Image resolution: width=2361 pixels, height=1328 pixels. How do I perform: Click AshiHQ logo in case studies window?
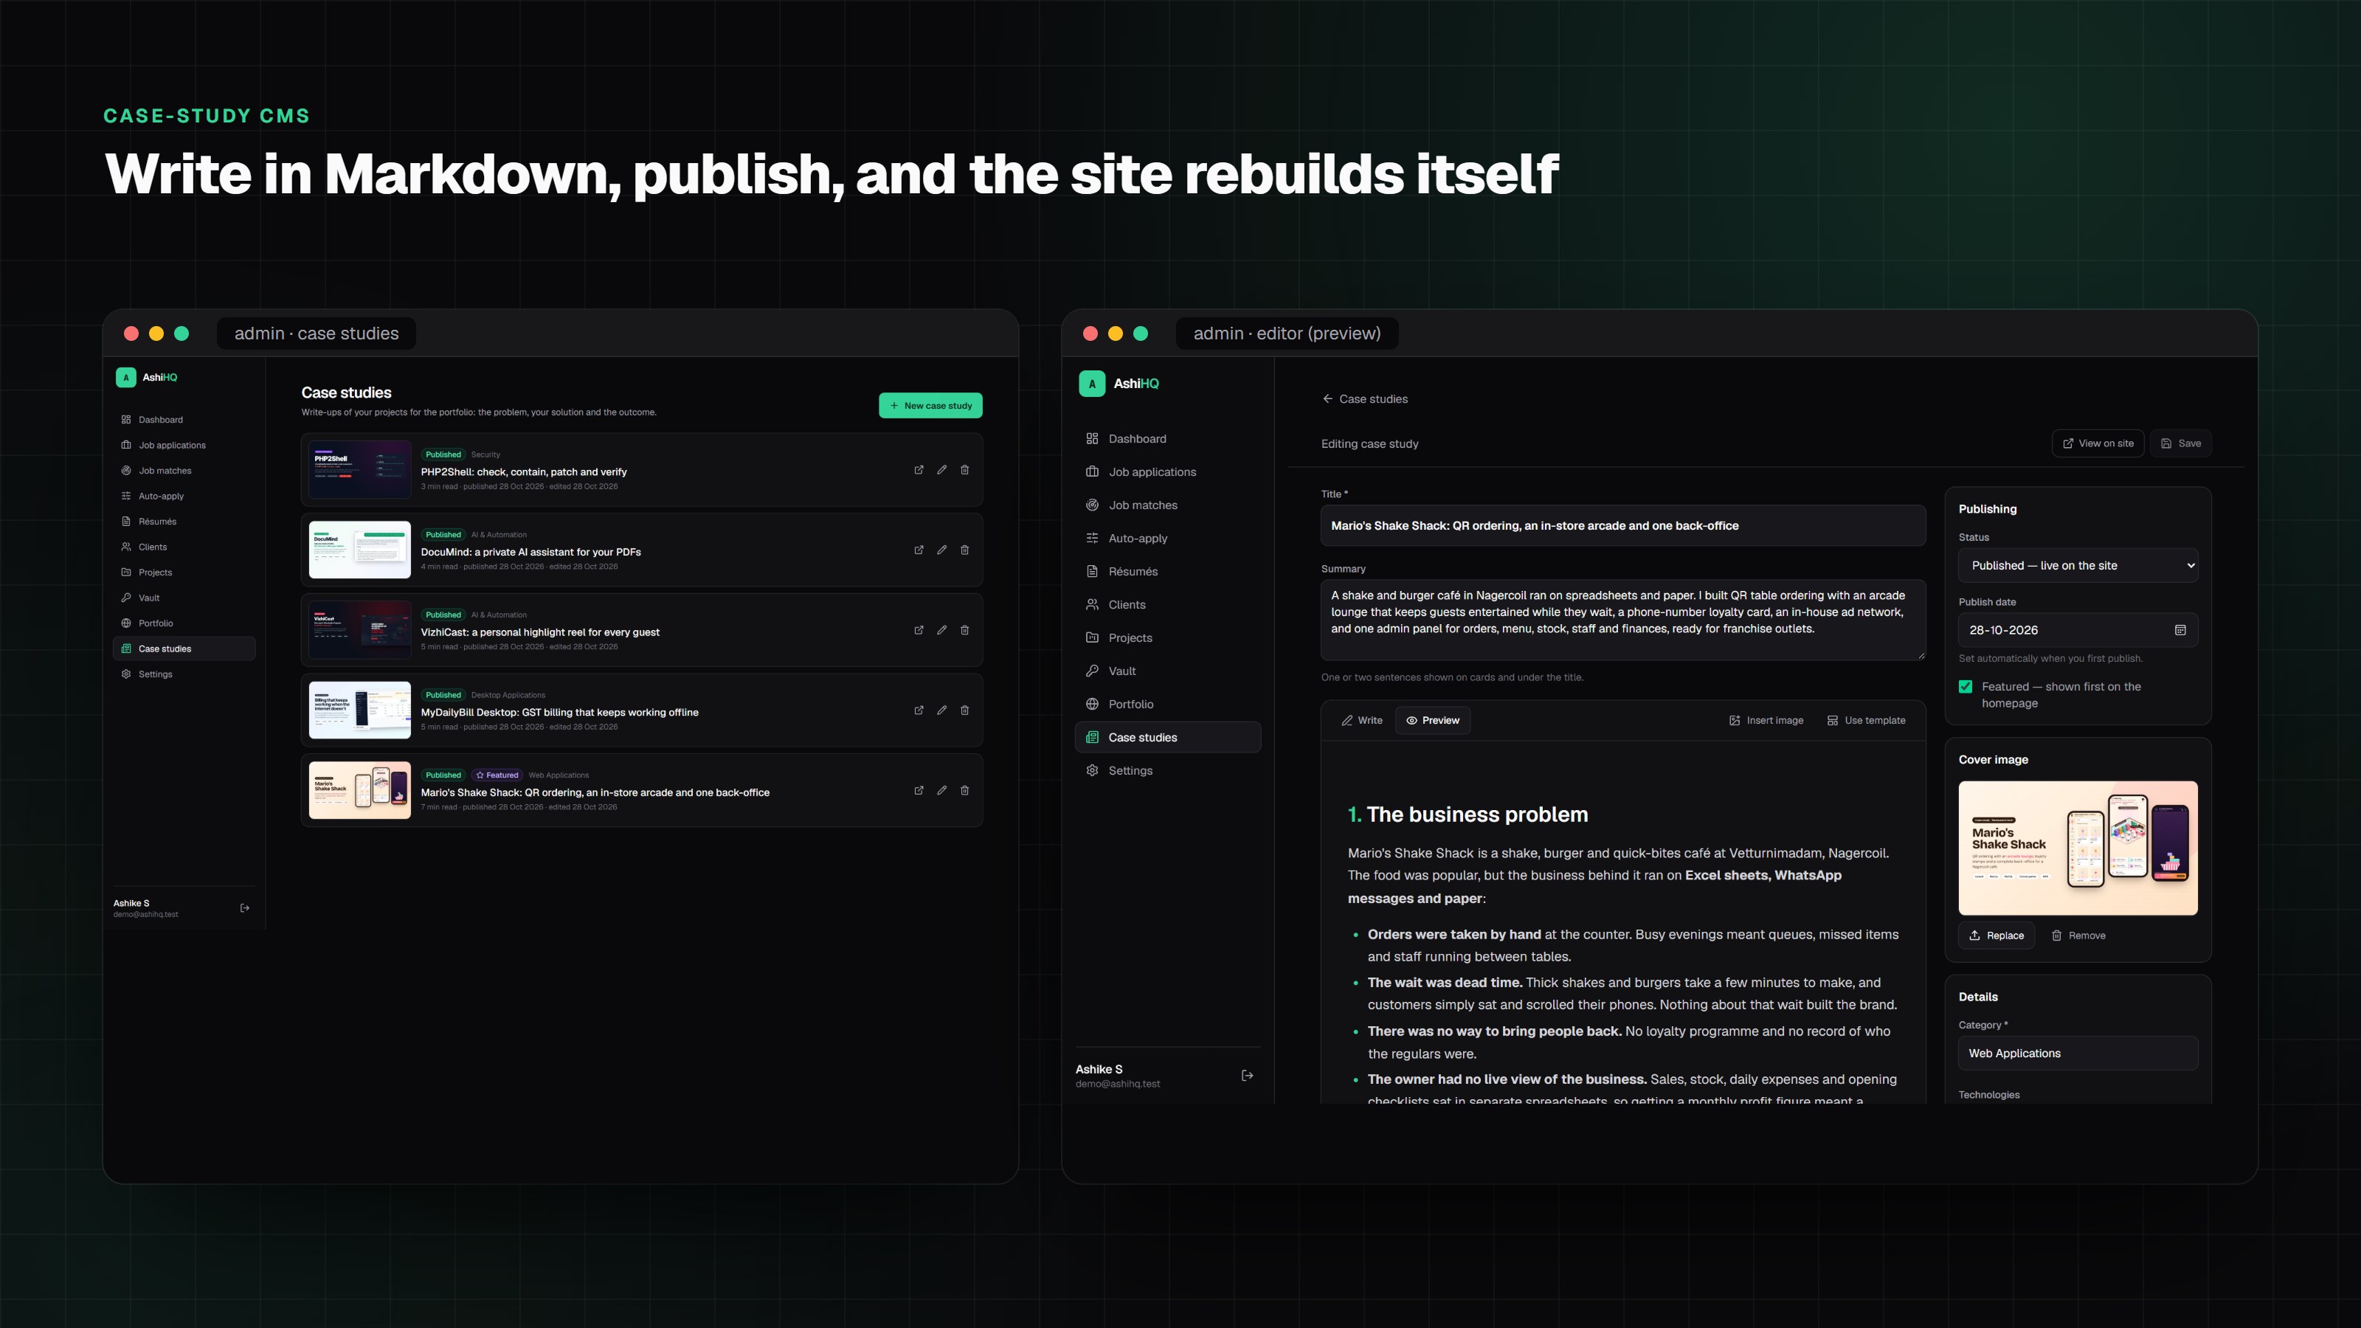pyautogui.click(x=147, y=378)
